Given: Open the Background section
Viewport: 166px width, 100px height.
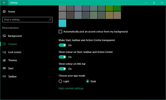Looking at the screenshot, I should coord(15,36).
